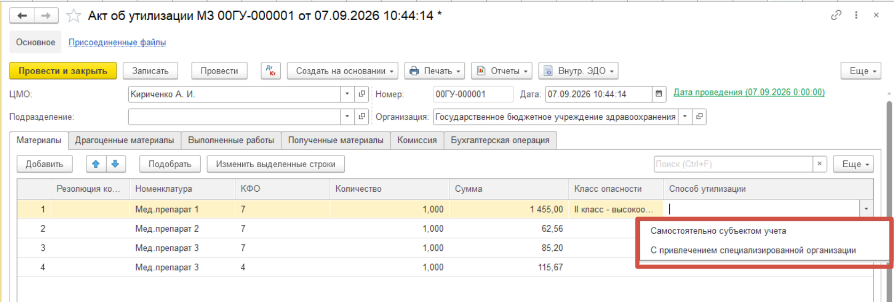Open the three-dot options menu
Viewport: 894px width, 302px height.
856,15
